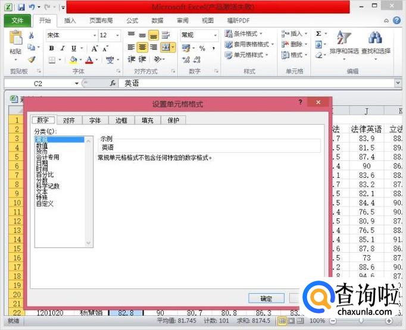
Task: Decrease font size with small A icon
Action: (x=105, y=48)
